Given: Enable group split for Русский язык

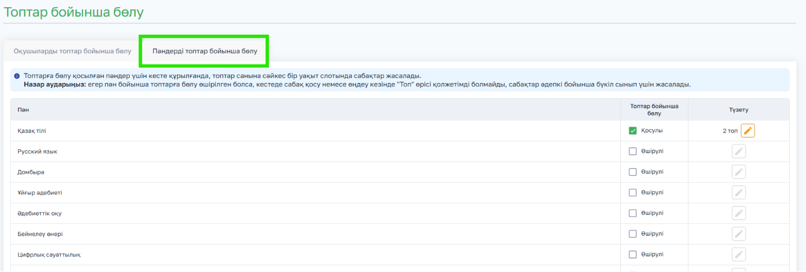Looking at the screenshot, I should tap(633, 151).
